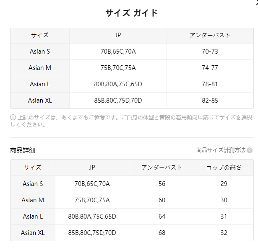The height and width of the screenshot is (250, 258).
Task: Open the 商品サイズ計測方法 link
Action: [221, 150]
